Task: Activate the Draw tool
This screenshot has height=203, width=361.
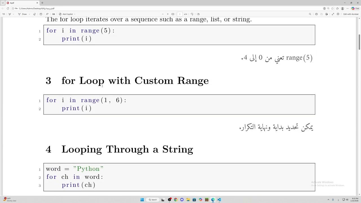Action: tap(23, 14)
